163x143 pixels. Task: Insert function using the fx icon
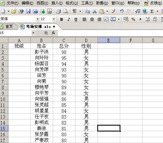53,33
